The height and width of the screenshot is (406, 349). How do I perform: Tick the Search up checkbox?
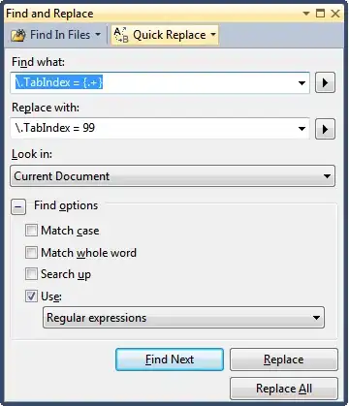click(31, 274)
